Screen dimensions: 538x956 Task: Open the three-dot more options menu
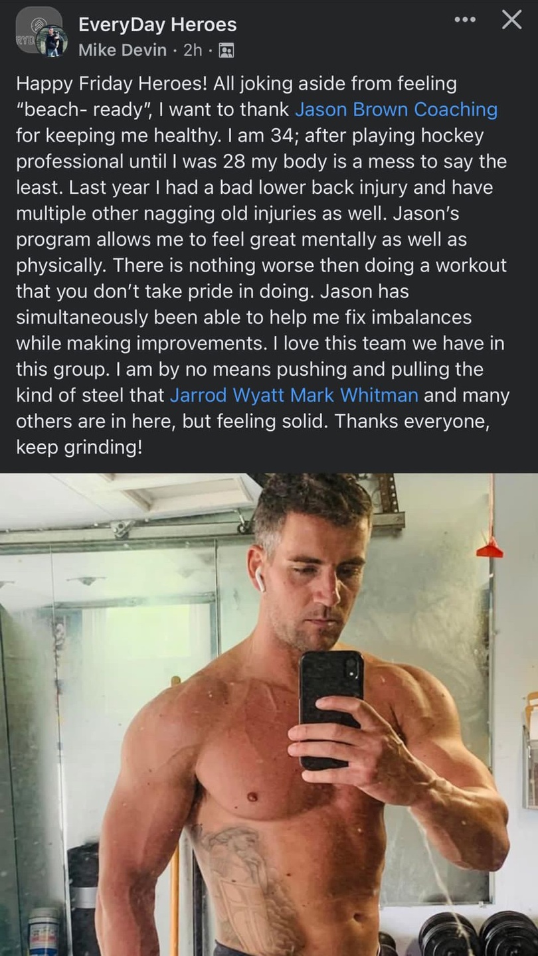click(x=465, y=20)
